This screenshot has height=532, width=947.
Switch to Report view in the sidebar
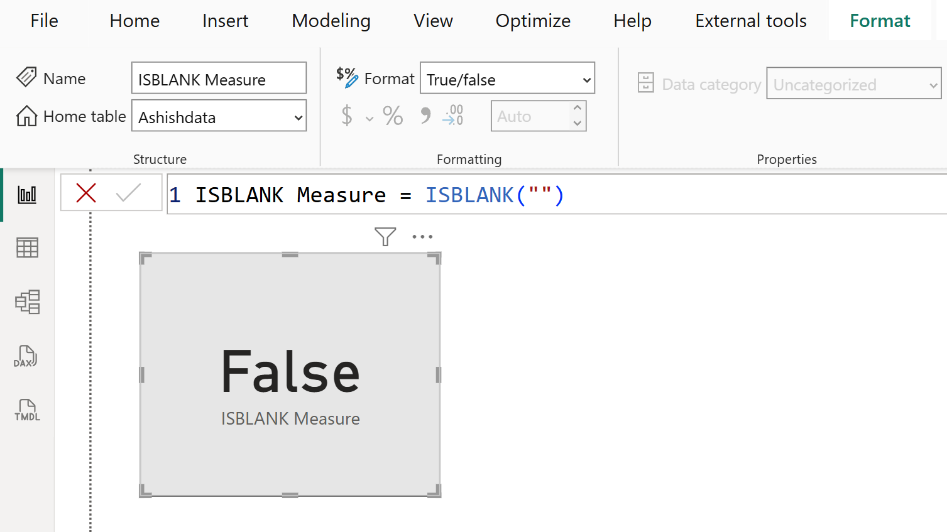[26, 194]
